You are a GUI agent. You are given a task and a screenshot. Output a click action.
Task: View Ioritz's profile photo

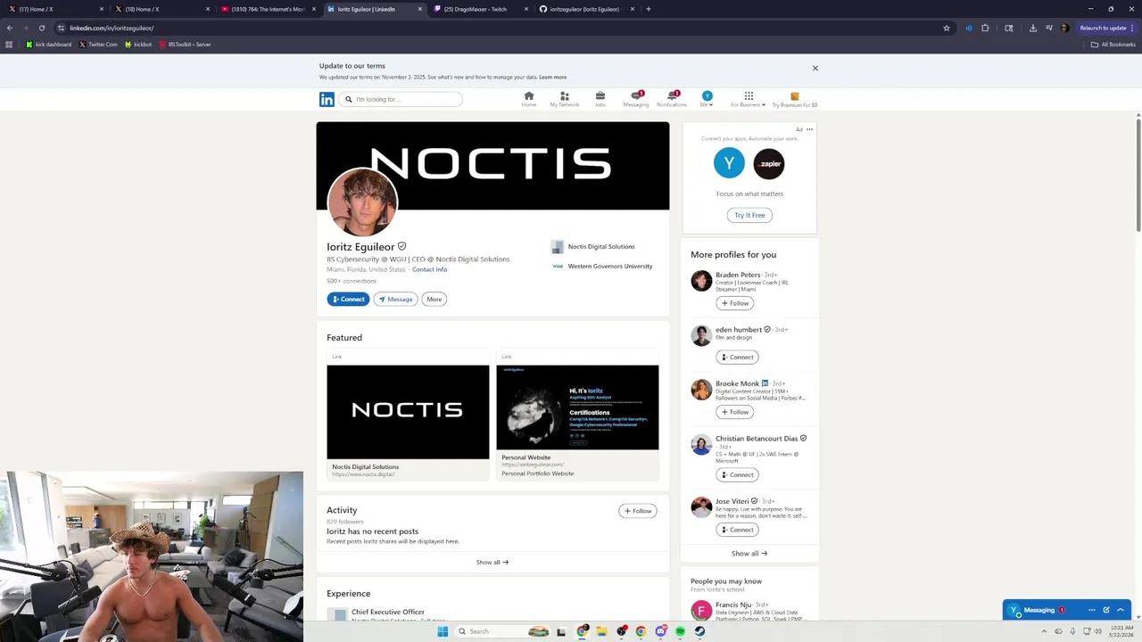tap(362, 202)
